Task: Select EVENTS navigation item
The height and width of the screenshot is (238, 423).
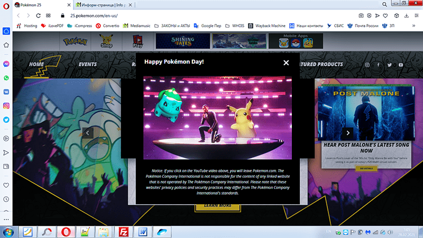Action: [88, 64]
